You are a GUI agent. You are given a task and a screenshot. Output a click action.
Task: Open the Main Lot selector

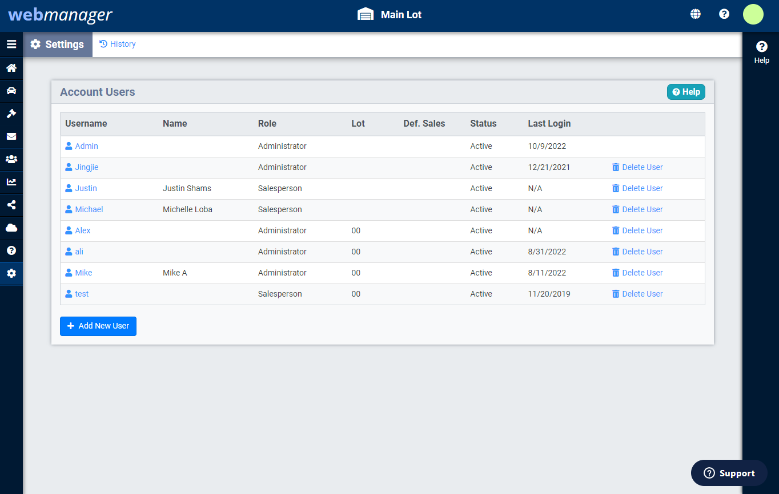390,15
